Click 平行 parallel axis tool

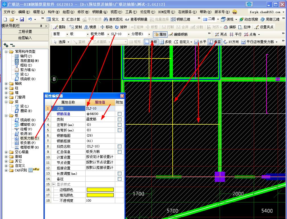236,34
